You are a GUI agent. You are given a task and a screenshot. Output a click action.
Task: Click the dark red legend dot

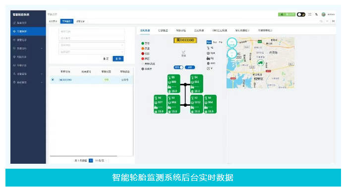[x=143, y=54]
